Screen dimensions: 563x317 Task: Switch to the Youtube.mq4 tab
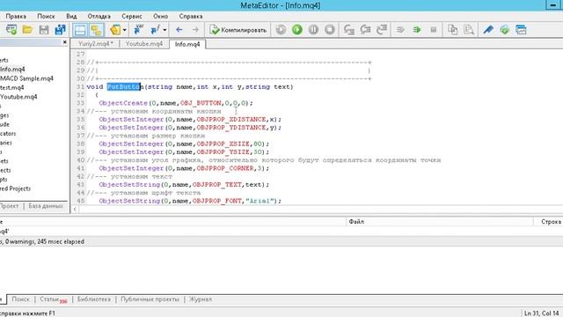(x=144, y=44)
